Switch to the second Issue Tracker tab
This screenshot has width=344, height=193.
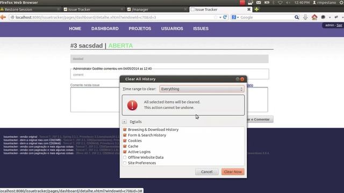point(93,10)
